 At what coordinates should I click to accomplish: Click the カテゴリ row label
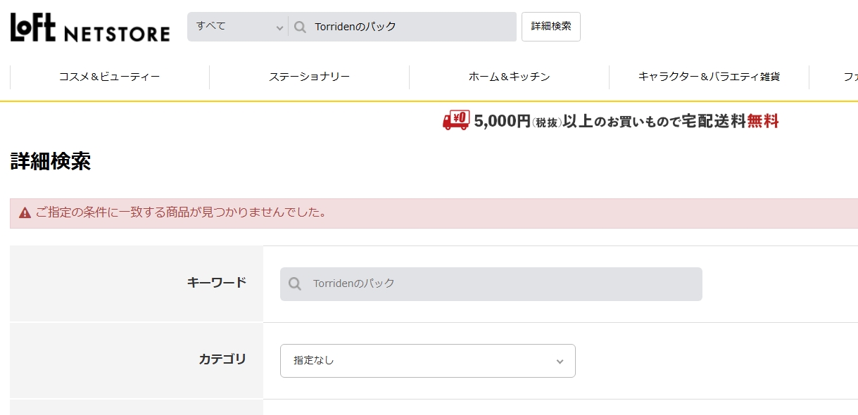tap(222, 359)
